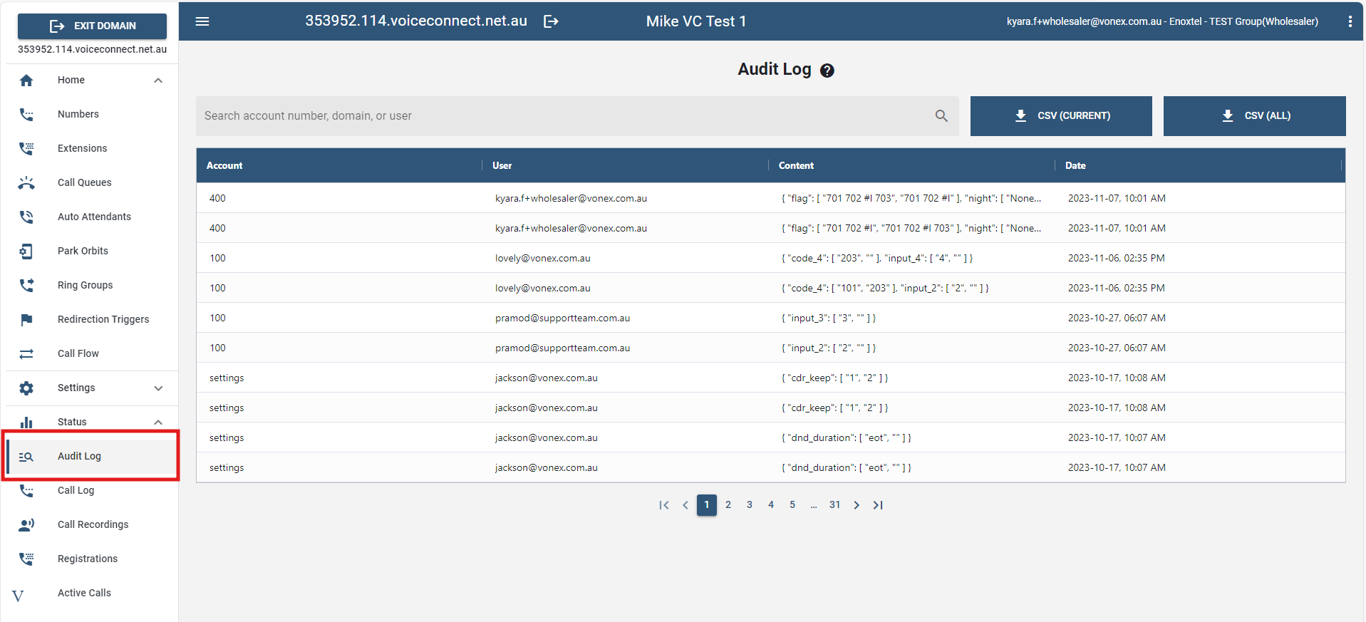Open the three-dot user options menu
This screenshot has width=1366, height=622.
pyautogui.click(x=1350, y=21)
